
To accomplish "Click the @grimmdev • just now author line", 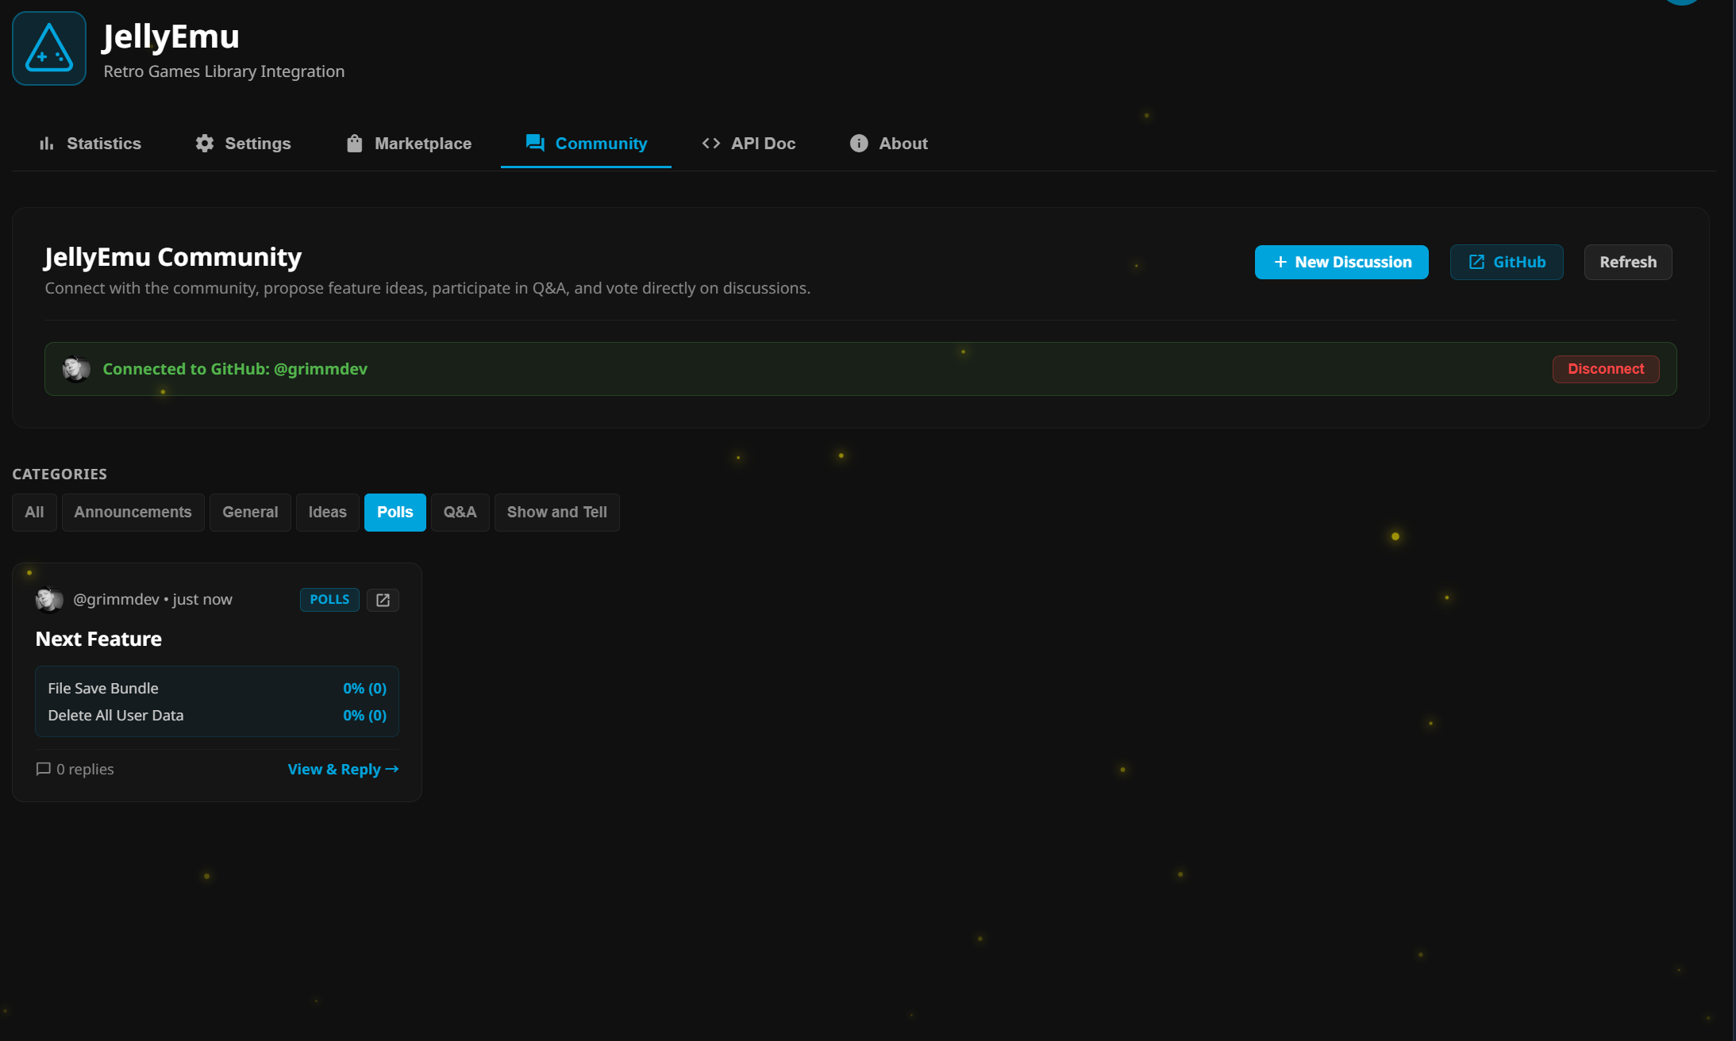I will click(x=152, y=600).
